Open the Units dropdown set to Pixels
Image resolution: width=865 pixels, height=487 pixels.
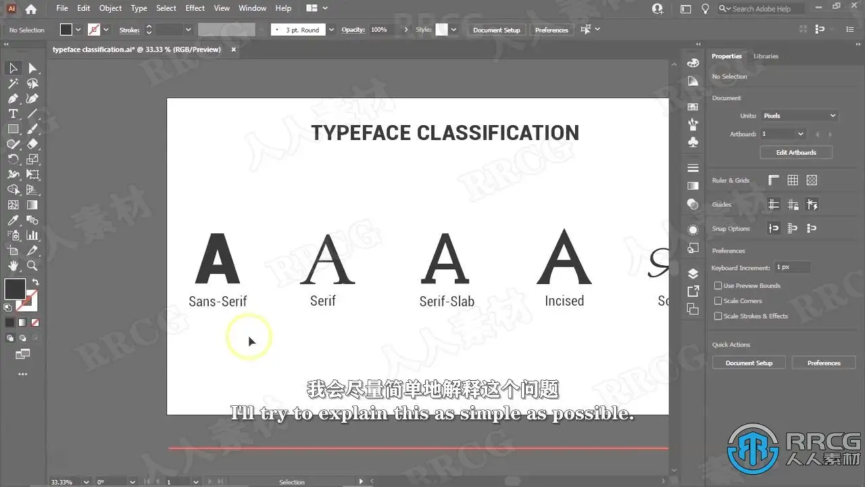799,116
